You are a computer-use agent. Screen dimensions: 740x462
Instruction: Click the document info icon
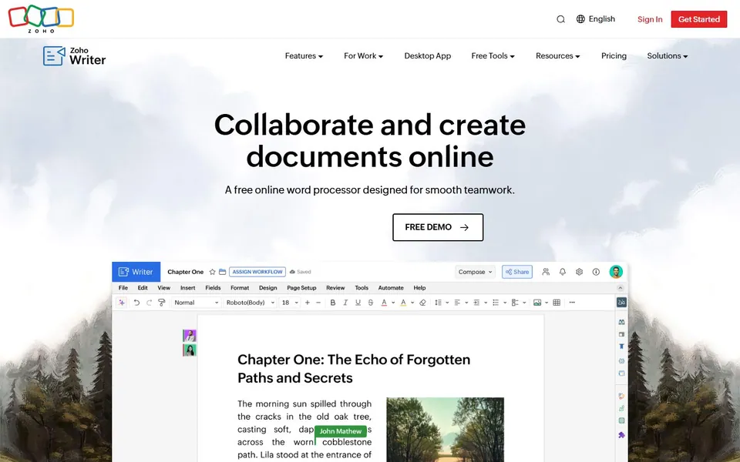click(x=596, y=272)
